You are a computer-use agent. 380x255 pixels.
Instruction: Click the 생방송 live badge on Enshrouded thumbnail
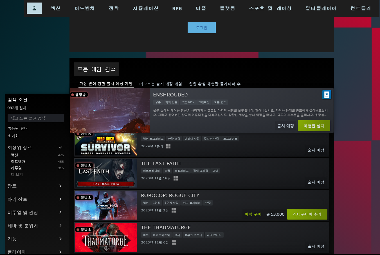point(79,95)
